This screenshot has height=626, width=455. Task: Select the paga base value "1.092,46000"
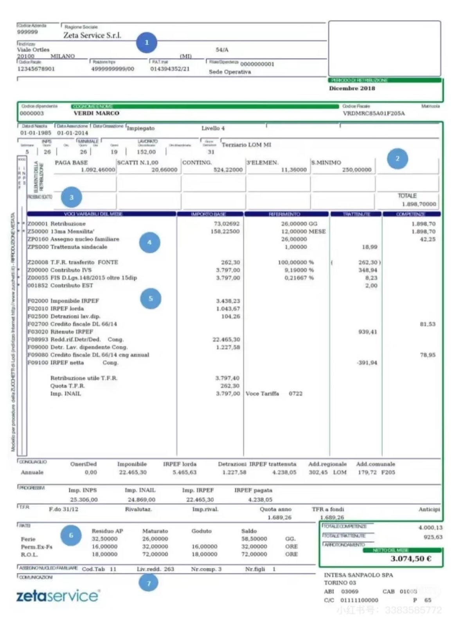coord(98,170)
